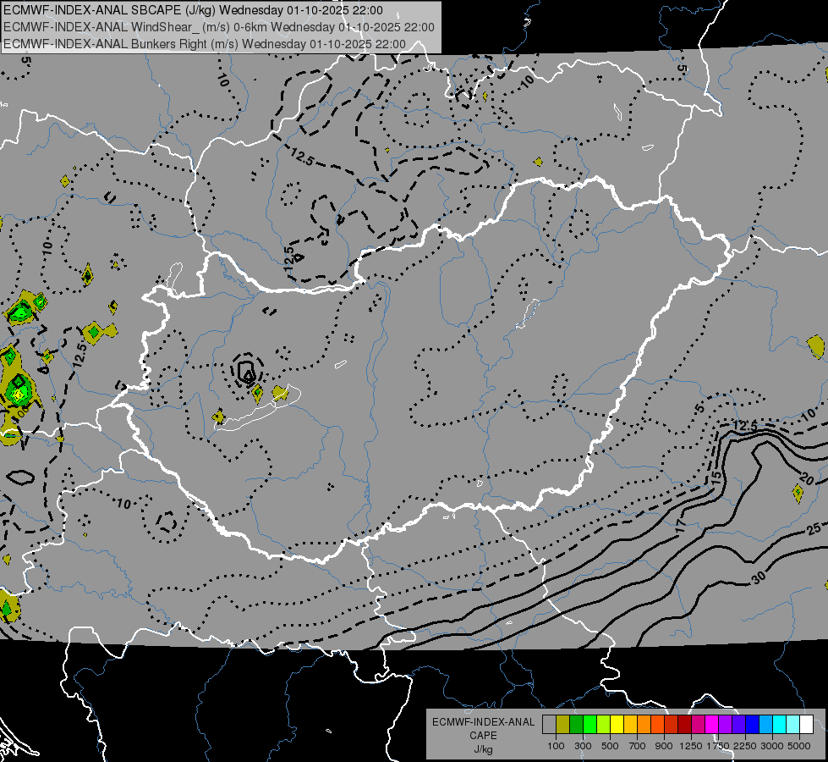Click the legend value 2250
828x762 pixels.
point(746,746)
